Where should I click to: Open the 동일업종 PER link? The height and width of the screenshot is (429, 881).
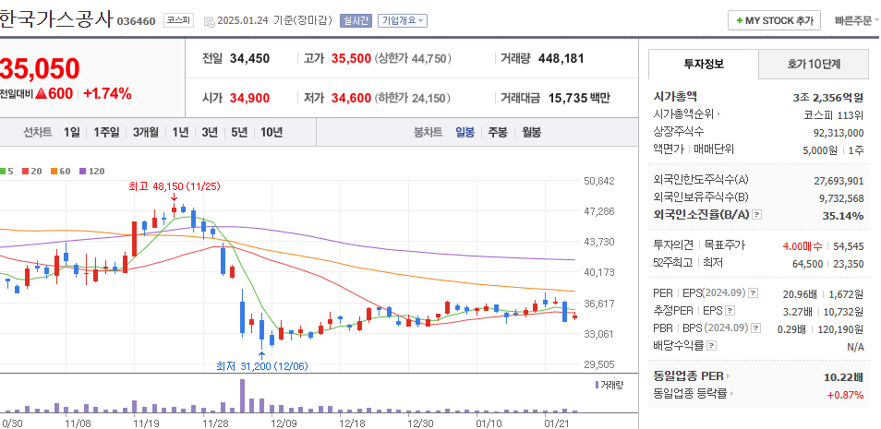[x=688, y=376]
